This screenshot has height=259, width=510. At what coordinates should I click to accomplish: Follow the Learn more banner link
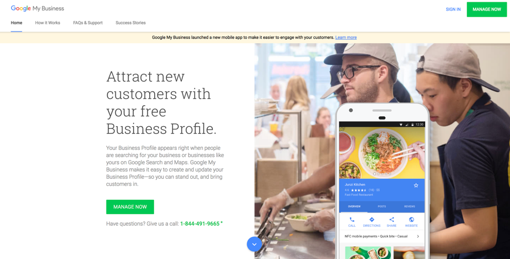[x=346, y=37]
